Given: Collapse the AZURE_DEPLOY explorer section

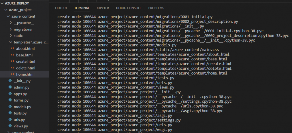Looking at the screenshot, I should pos(2,3).
